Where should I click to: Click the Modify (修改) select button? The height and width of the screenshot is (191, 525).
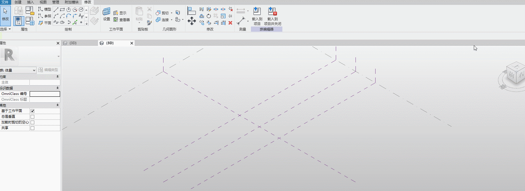(x=5, y=16)
